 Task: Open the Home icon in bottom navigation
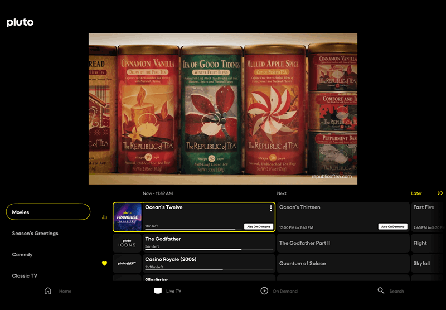(x=48, y=291)
